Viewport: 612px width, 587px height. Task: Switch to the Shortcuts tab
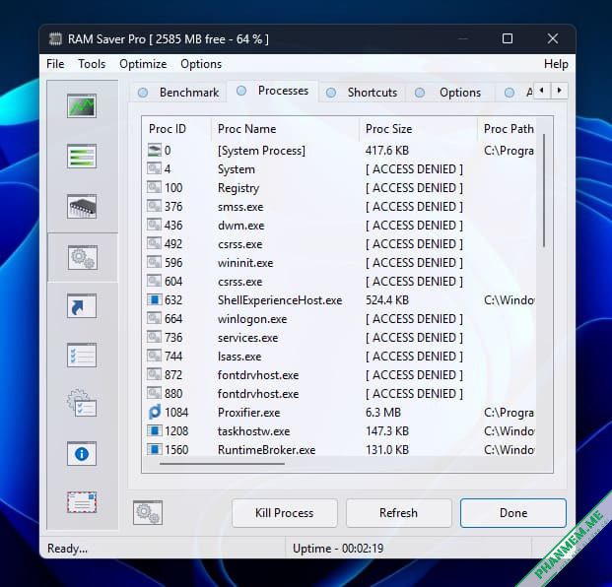click(363, 93)
